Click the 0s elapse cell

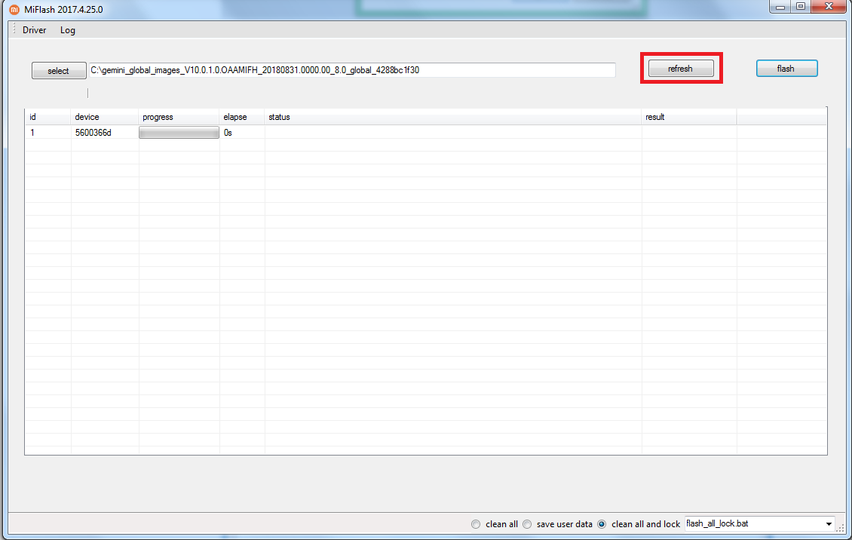[x=242, y=133]
